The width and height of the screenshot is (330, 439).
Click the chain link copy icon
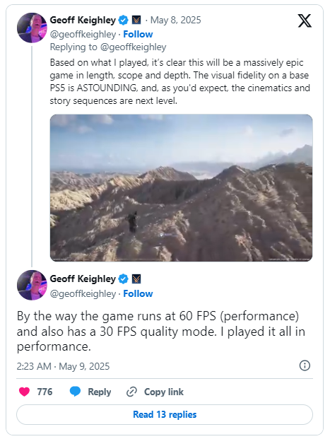coord(131,392)
